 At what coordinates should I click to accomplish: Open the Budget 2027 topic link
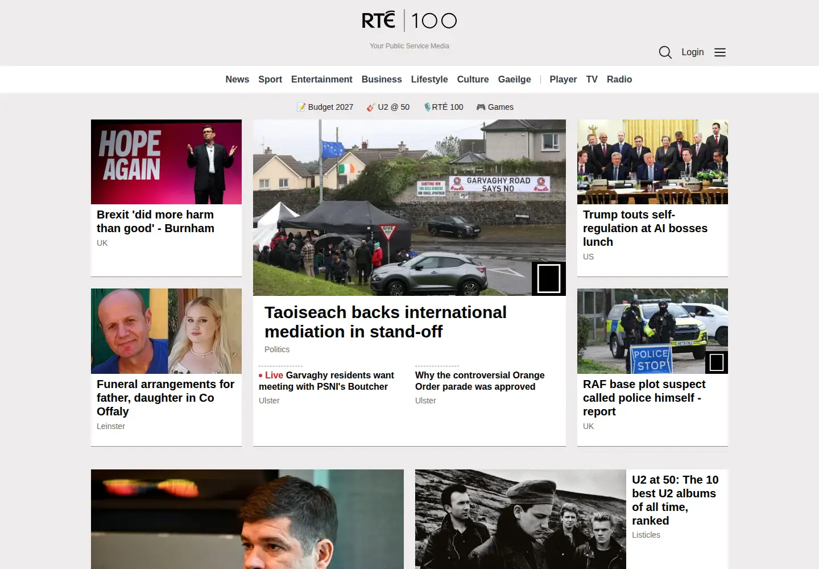[325, 107]
